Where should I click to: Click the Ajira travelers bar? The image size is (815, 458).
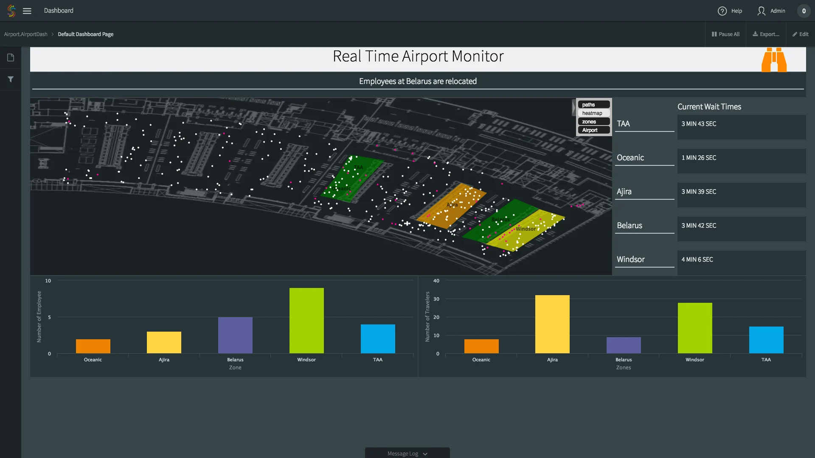pyautogui.click(x=552, y=324)
